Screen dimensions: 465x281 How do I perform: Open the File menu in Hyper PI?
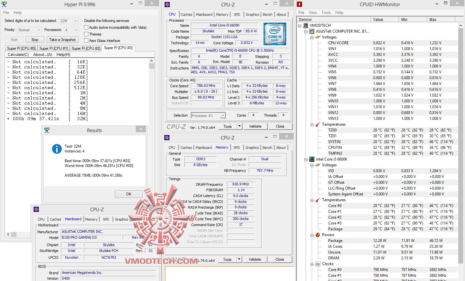point(6,13)
